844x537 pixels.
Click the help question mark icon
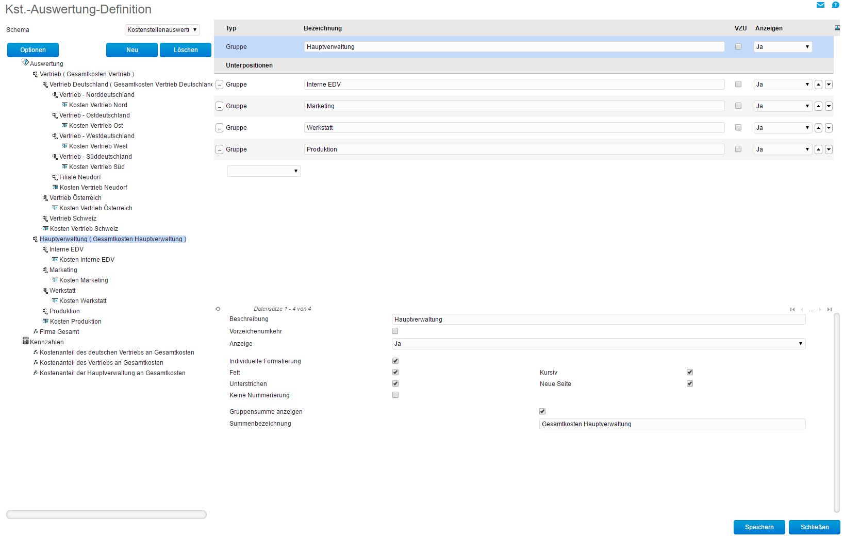[x=835, y=5]
